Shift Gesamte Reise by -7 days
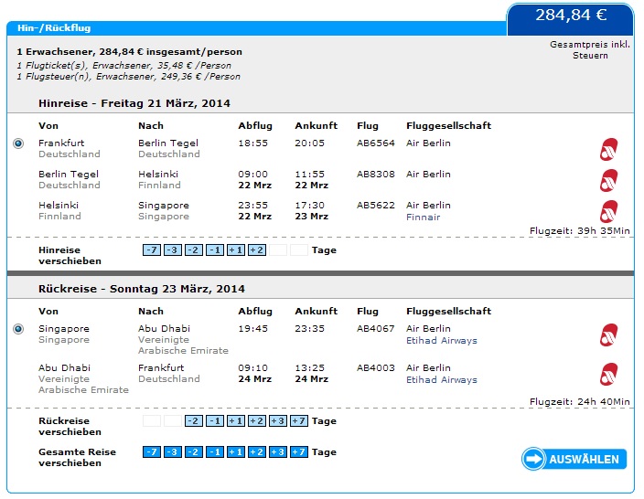Image resolution: width=644 pixels, height=499 pixels. [x=152, y=451]
